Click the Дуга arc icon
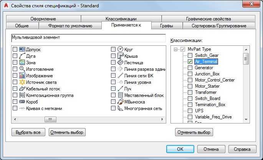The height and width of the screenshot is (160, 263). pos(22,56)
